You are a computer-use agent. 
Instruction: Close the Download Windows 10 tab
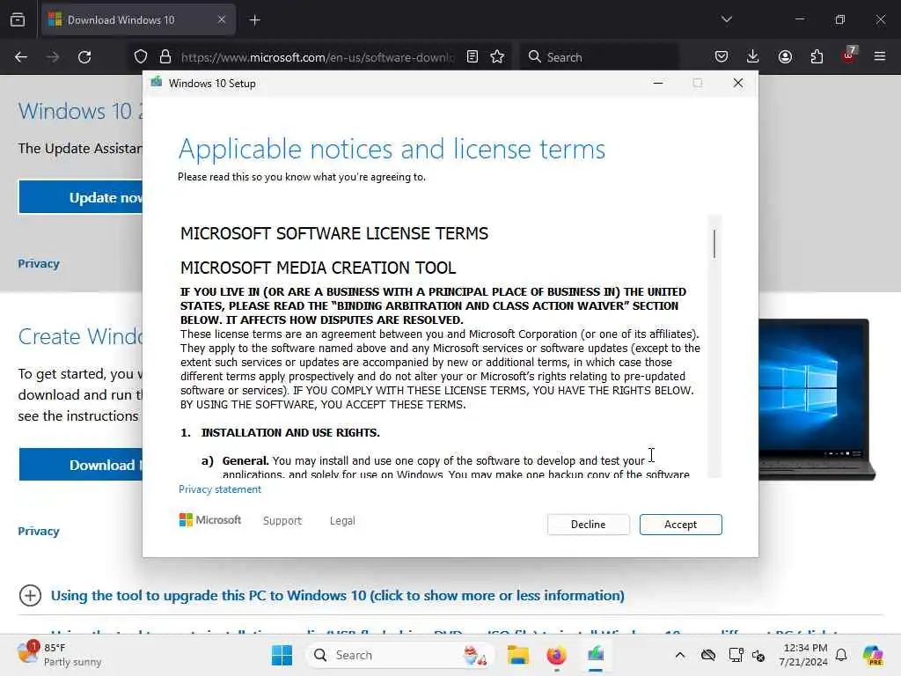pyautogui.click(x=222, y=20)
